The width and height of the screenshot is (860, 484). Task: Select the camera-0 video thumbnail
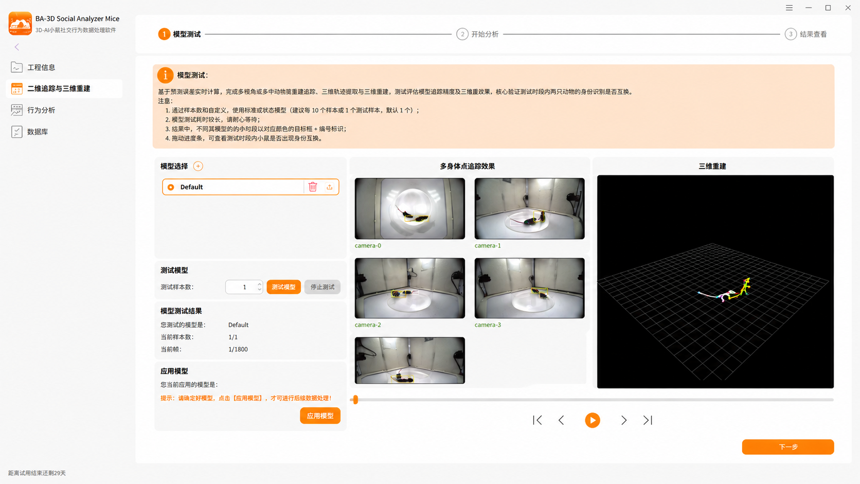410,208
